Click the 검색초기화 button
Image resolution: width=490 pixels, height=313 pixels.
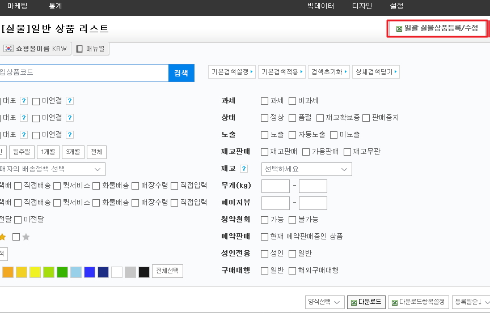[x=328, y=72]
